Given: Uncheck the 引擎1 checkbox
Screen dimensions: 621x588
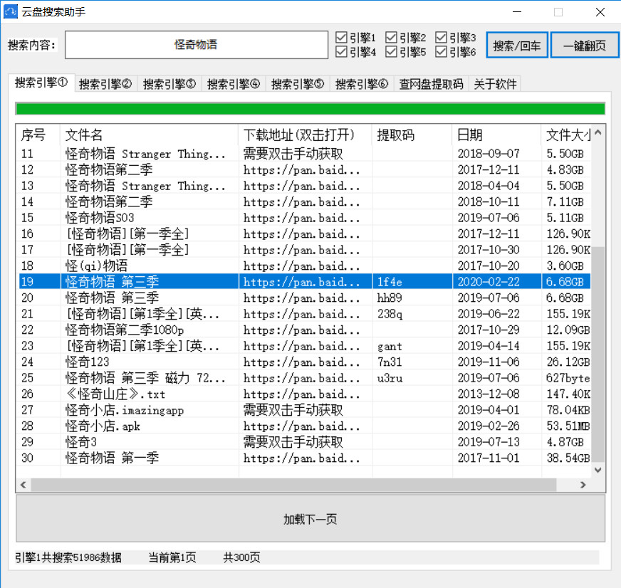Looking at the screenshot, I should (x=341, y=37).
